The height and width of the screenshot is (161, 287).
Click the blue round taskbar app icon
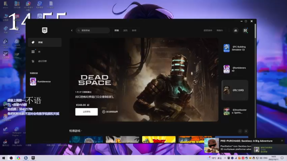click(25, 158)
